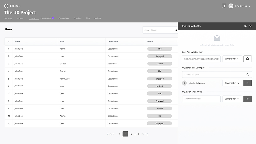Image resolution: width=256 pixels, height=144 pixels.
Task: Click the ES user avatar
Action: [x=231, y=6]
